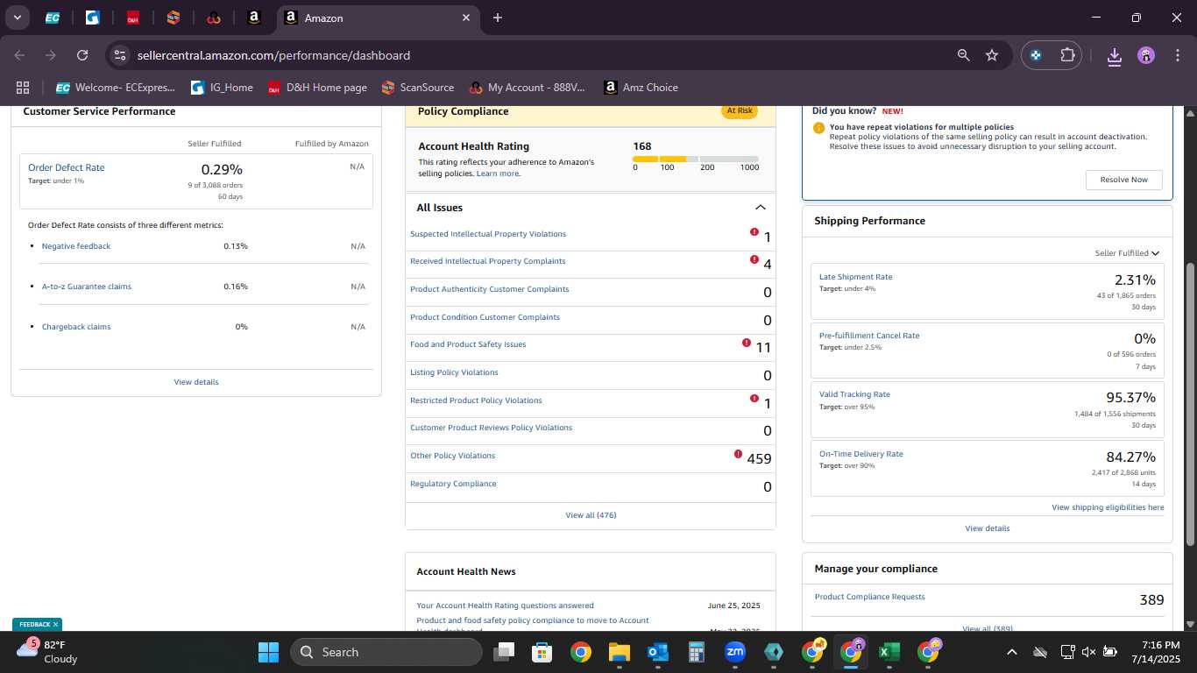The height and width of the screenshot is (673, 1197).
Task: Open the Order Defect Rate link
Action: [66, 167]
